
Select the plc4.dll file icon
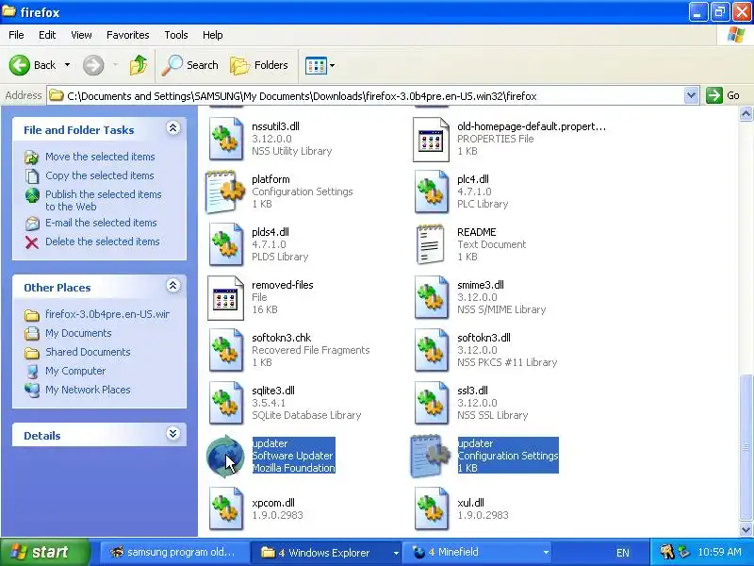431,191
